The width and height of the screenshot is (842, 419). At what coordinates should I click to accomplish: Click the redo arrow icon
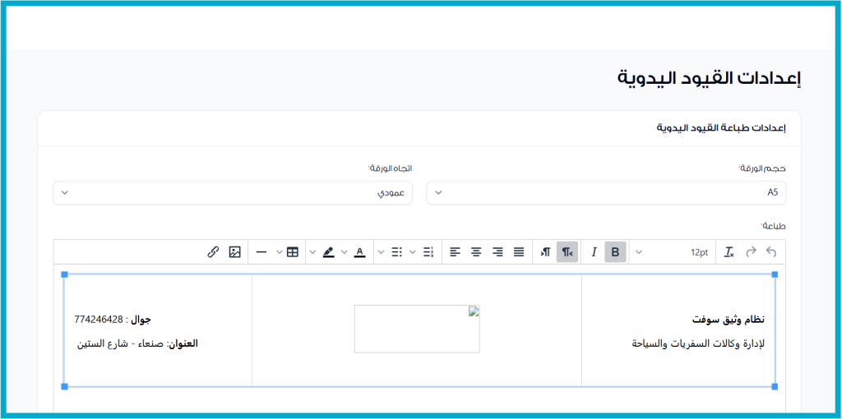(x=750, y=252)
